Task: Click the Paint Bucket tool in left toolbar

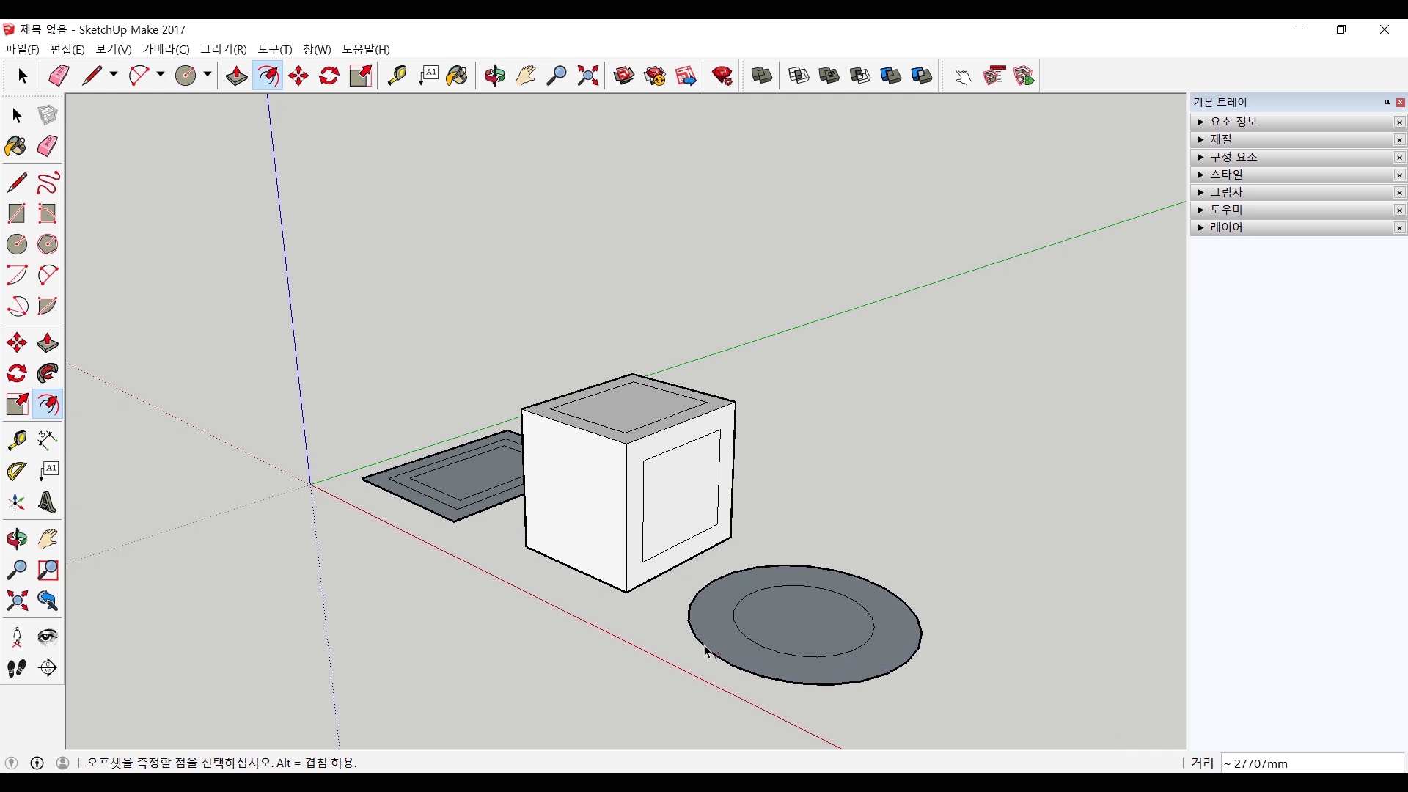Action: coord(16,146)
